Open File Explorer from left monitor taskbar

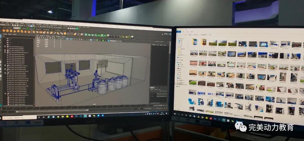coord(62,117)
